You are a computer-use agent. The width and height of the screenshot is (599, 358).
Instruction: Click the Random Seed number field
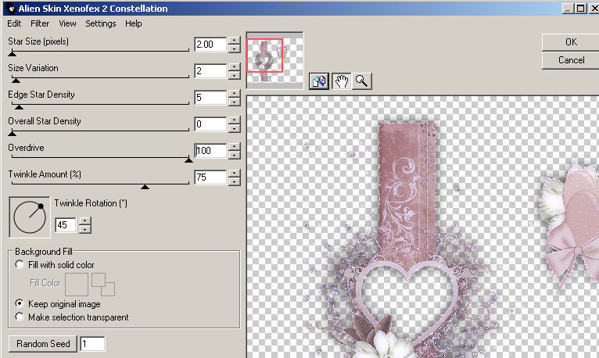pyautogui.click(x=92, y=344)
